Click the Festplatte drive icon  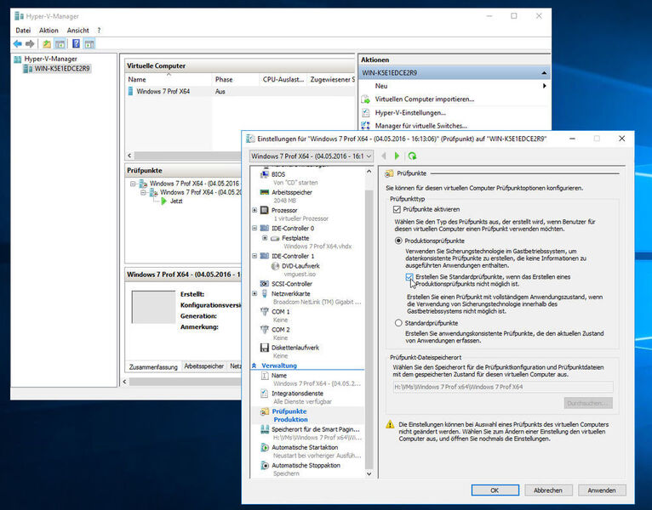(275, 238)
